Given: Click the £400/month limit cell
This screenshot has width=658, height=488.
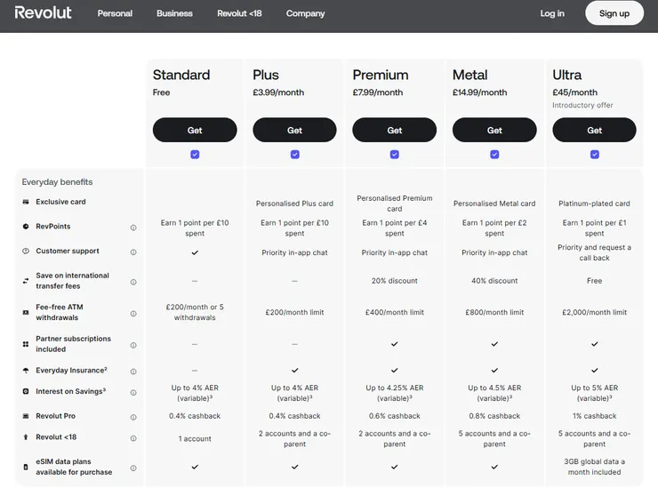Looking at the screenshot, I should [395, 312].
